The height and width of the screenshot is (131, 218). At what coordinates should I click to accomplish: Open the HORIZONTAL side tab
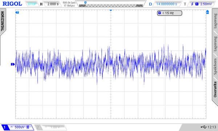pos(3,21)
